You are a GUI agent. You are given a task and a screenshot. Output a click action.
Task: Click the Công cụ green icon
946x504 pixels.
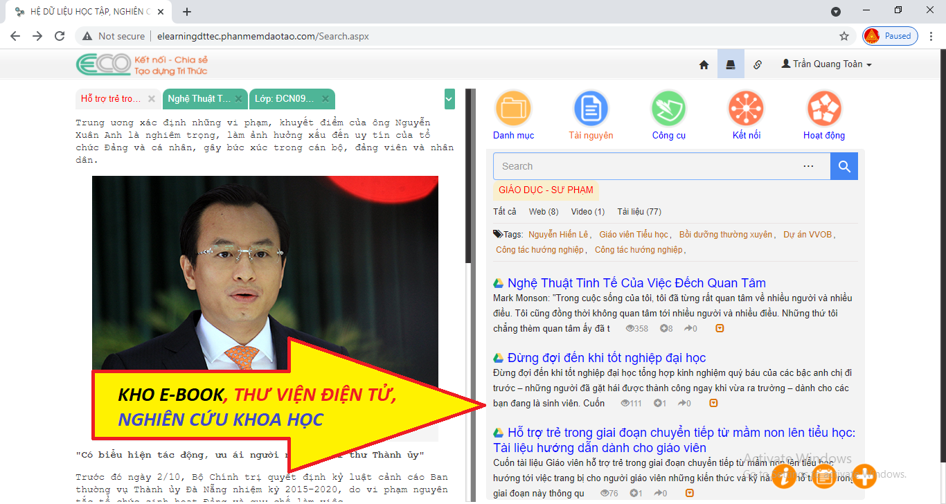click(x=668, y=109)
